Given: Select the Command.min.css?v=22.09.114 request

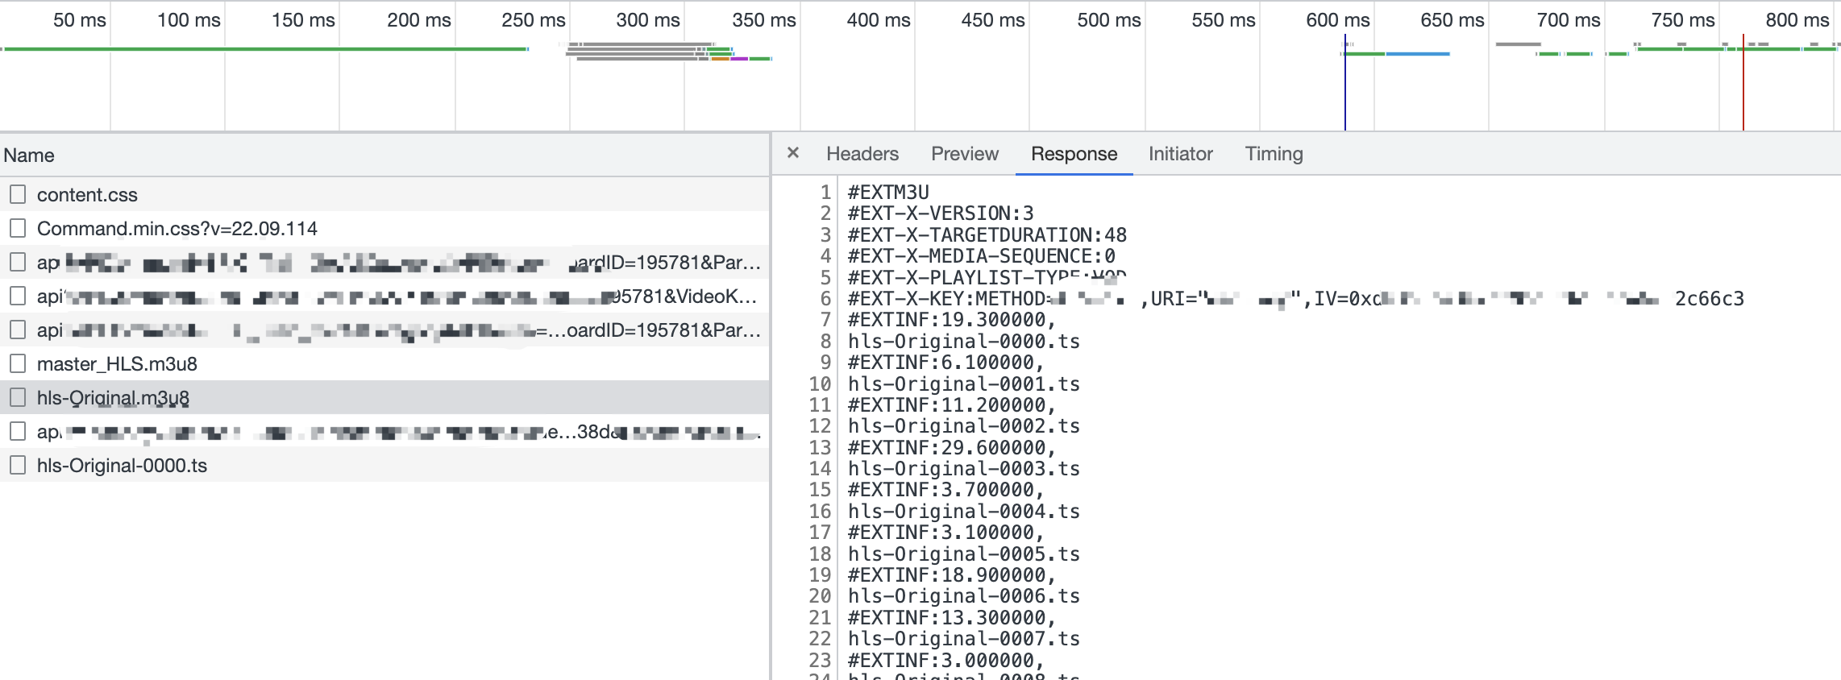Looking at the screenshot, I should tap(384, 228).
